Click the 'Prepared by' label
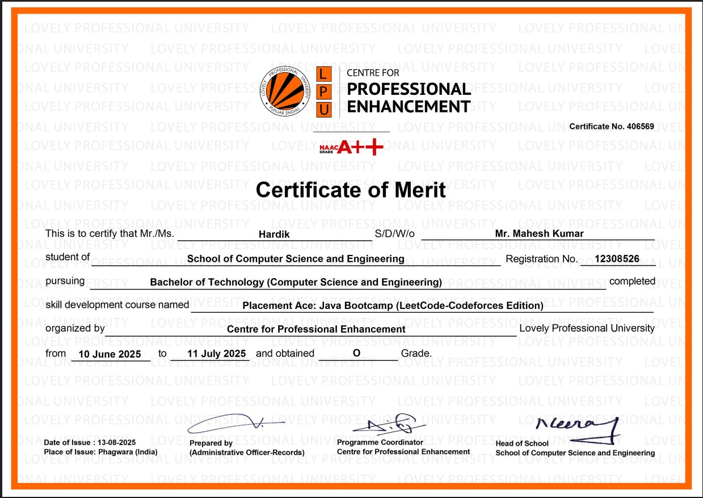The image size is (703, 498). (211, 443)
